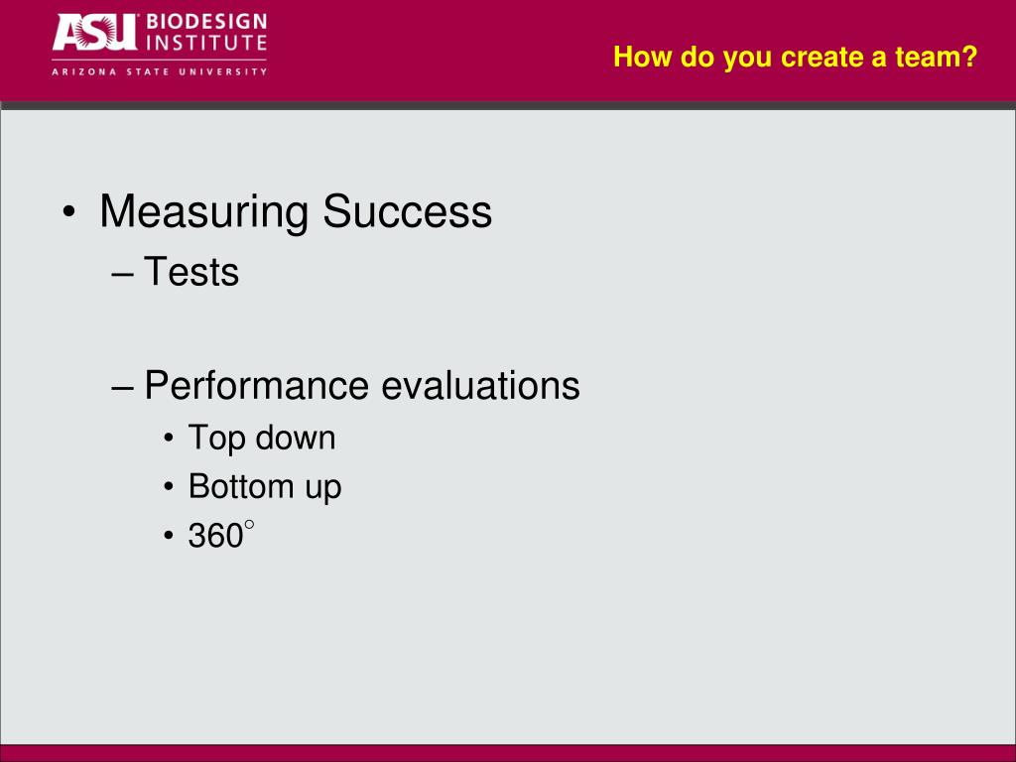The image size is (1016, 762).
Task: Click the Arizona State University tagline
Action: click(160, 71)
